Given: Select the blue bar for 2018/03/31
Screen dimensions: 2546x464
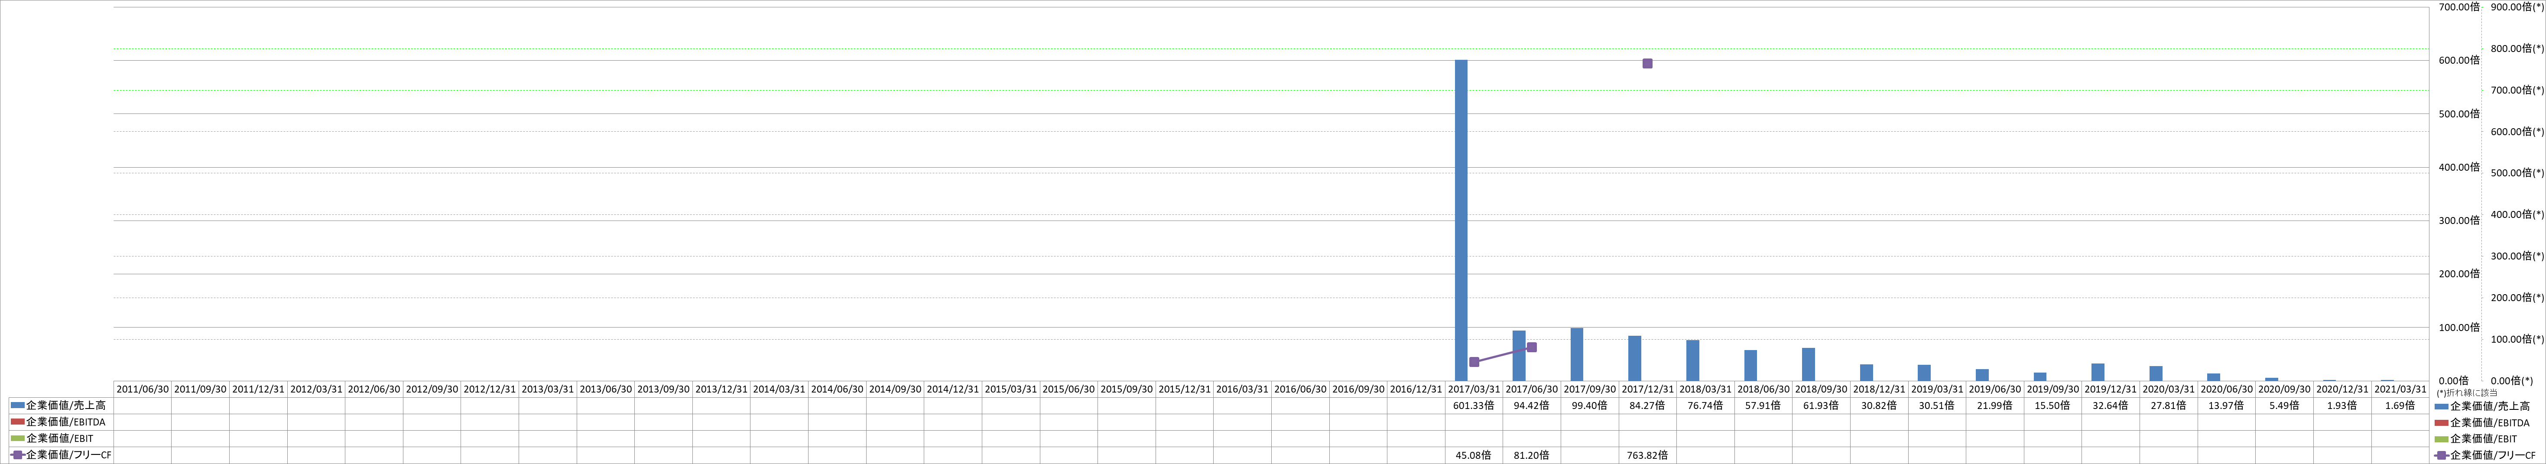Looking at the screenshot, I should coord(1692,360).
